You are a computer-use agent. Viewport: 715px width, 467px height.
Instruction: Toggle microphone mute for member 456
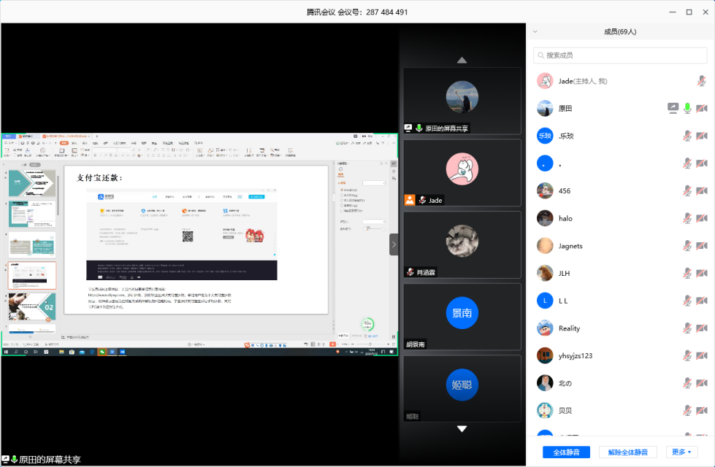pos(687,190)
